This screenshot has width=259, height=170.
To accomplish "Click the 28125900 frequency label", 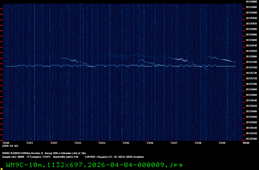I will [251, 29].
